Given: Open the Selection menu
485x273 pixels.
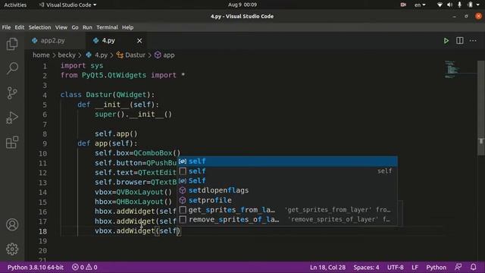Looking at the screenshot, I should click(39, 27).
